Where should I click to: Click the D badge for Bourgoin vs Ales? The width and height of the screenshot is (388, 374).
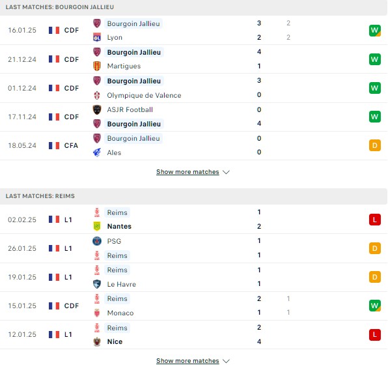click(x=374, y=145)
